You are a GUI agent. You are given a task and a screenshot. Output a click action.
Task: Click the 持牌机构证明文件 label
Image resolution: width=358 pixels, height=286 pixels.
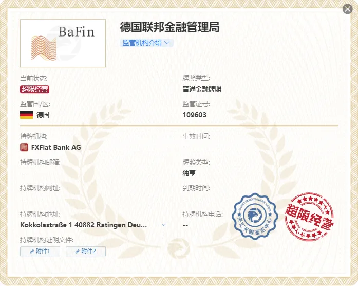click(x=47, y=240)
